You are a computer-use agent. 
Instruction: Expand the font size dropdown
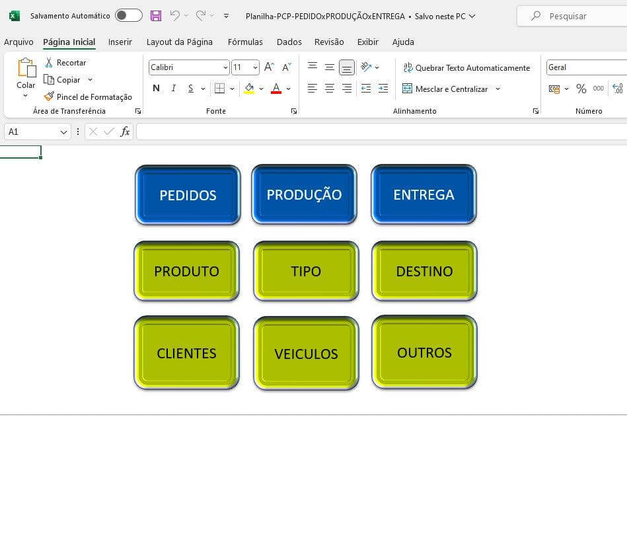tap(255, 67)
